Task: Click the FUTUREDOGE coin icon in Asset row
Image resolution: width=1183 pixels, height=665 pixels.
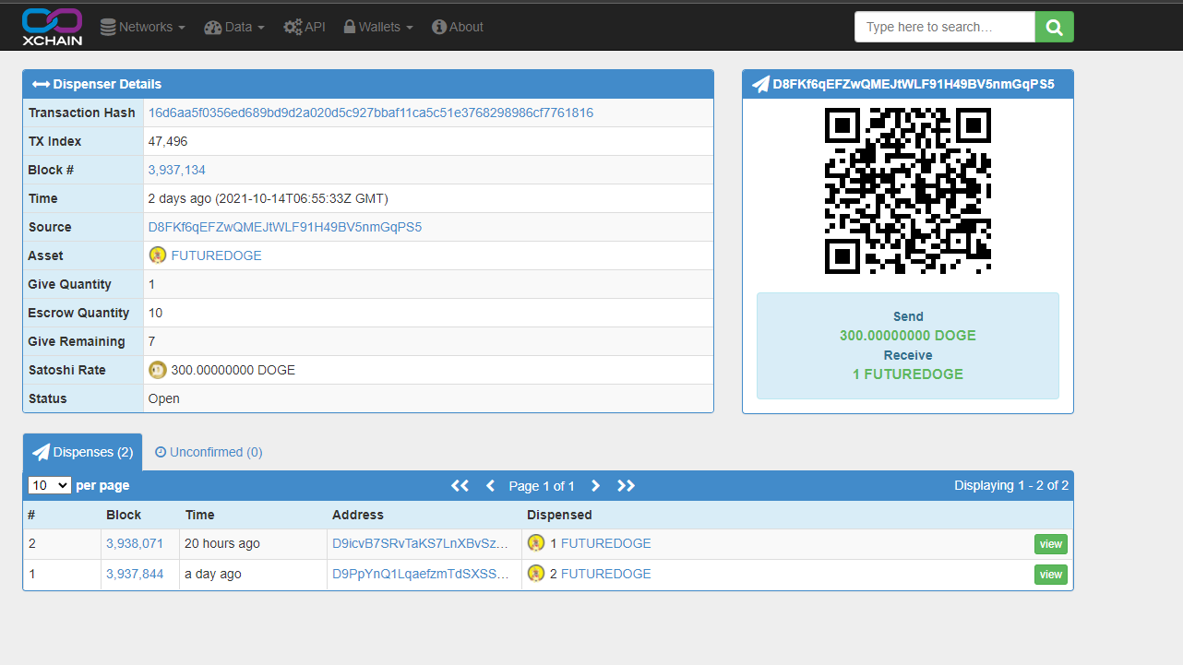Action: click(x=158, y=255)
